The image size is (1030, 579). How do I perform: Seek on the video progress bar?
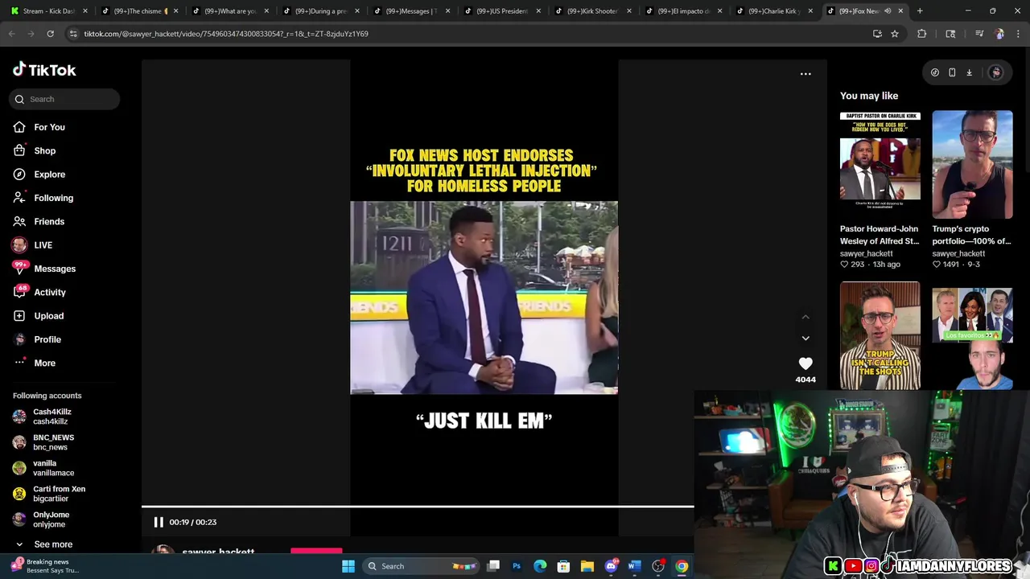pyautogui.click(x=418, y=507)
